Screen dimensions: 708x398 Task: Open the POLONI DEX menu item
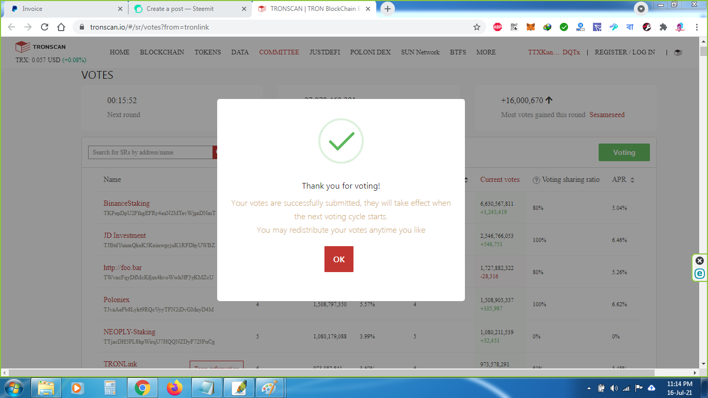[371, 52]
